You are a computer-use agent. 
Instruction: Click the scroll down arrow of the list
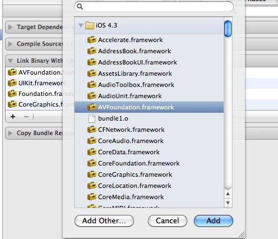(228, 203)
